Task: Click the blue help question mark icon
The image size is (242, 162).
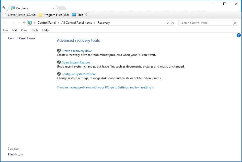Action: point(238,35)
